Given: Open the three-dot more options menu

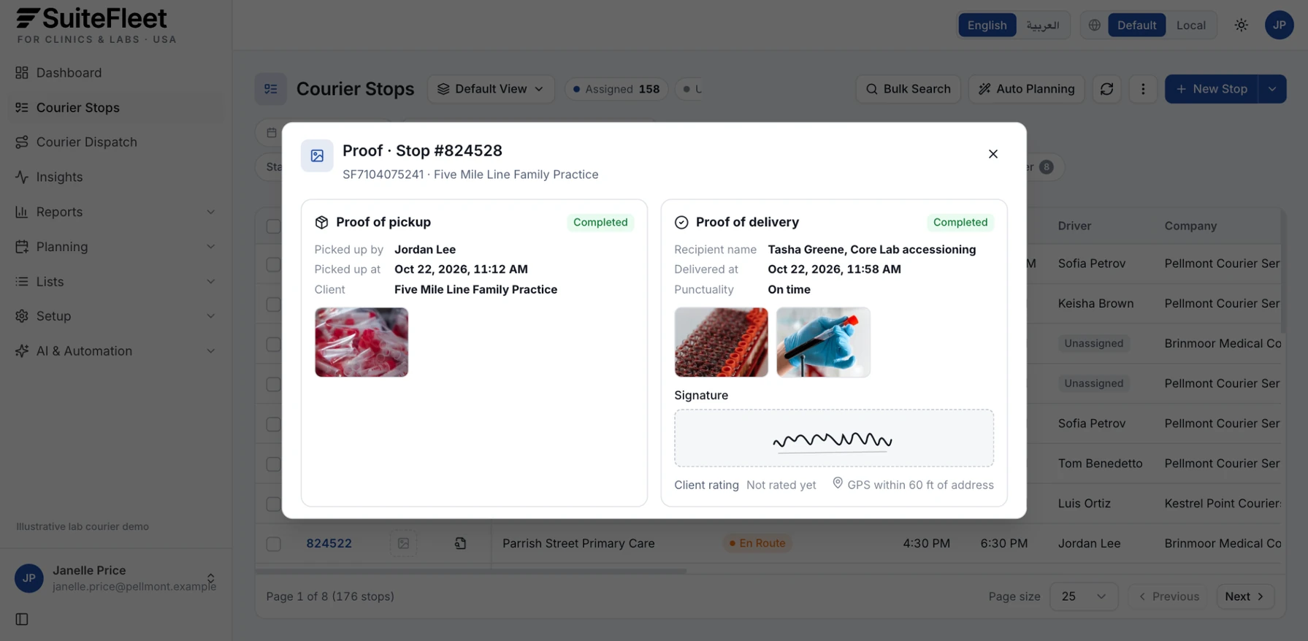Looking at the screenshot, I should coord(1143,89).
